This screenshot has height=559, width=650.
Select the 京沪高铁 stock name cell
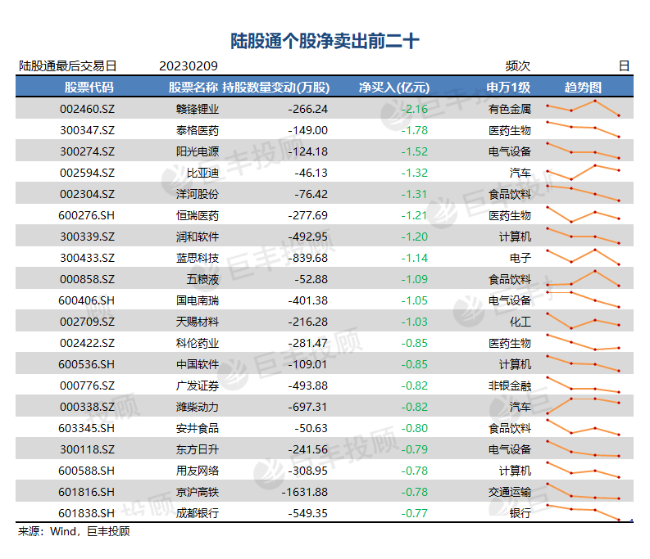coord(198,492)
